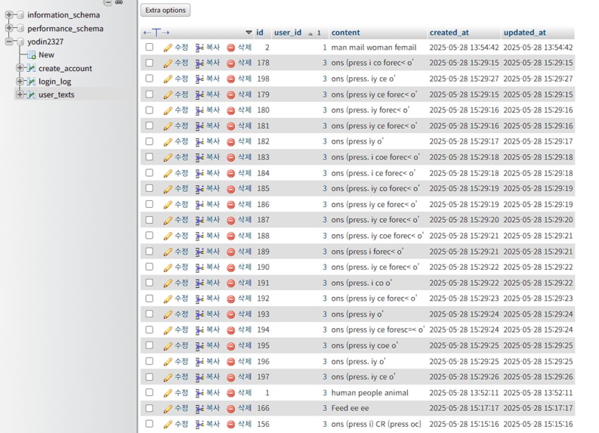Click New to create a table

(x=46, y=55)
